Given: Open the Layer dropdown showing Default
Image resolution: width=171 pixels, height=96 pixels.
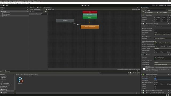Looking at the screenshot, I should [167, 13].
